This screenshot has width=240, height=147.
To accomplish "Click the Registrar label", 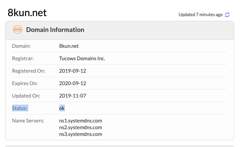I will [23, 59].
